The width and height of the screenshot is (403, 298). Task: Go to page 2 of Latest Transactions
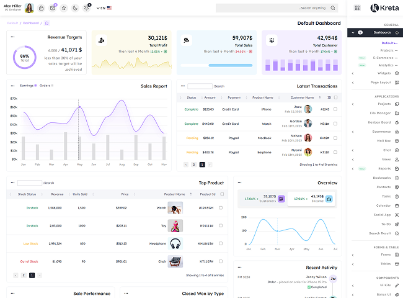(x=193, y=165)
